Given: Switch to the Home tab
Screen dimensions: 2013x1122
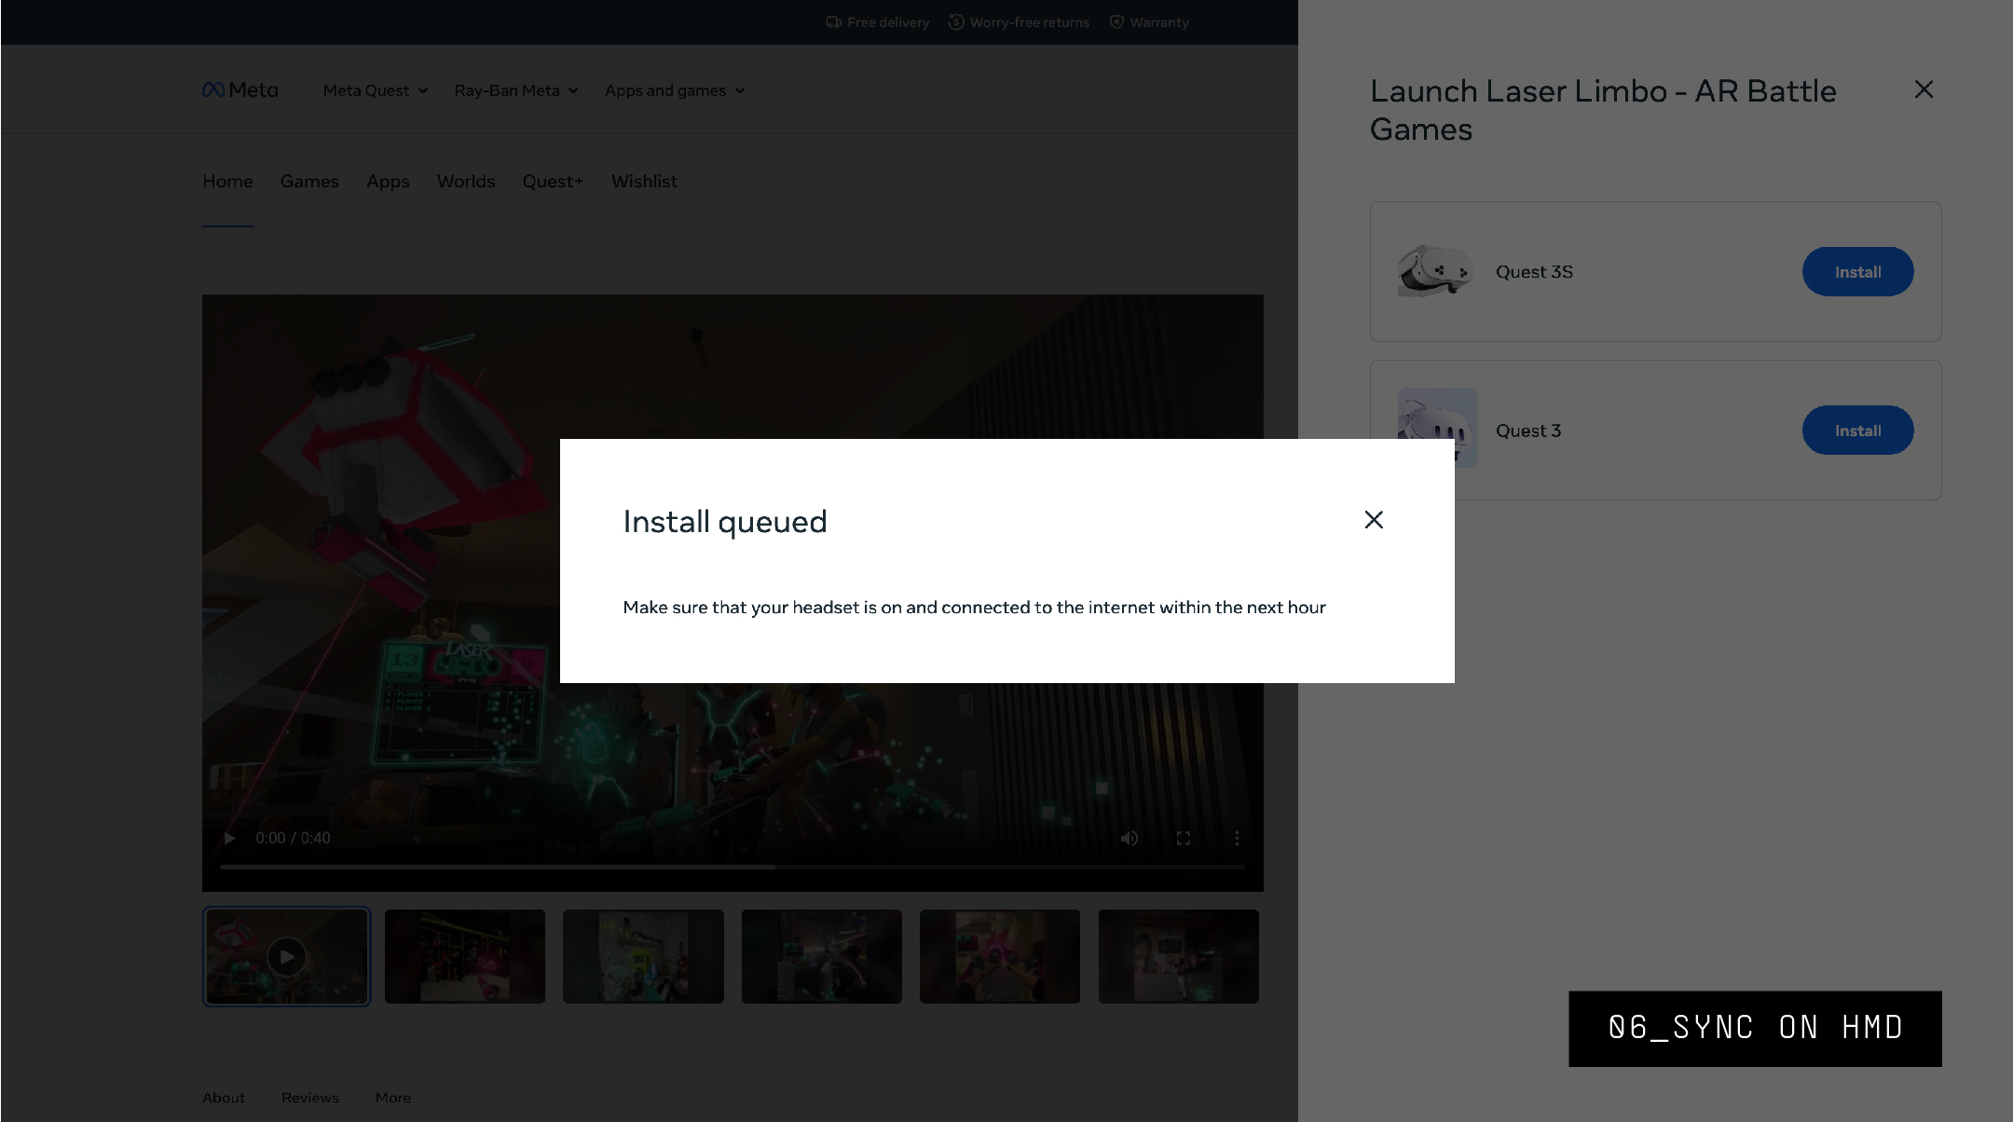Looking at the screenshot, I should pyautogui.click(x=227, y=181).
